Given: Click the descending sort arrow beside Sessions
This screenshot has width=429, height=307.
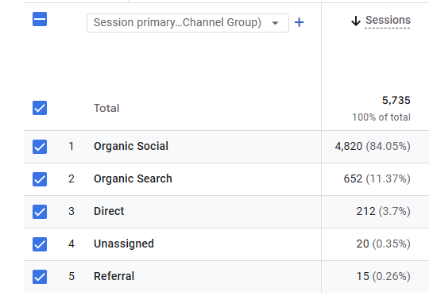Looking at the screenshot, I should [x=356, y=21].
